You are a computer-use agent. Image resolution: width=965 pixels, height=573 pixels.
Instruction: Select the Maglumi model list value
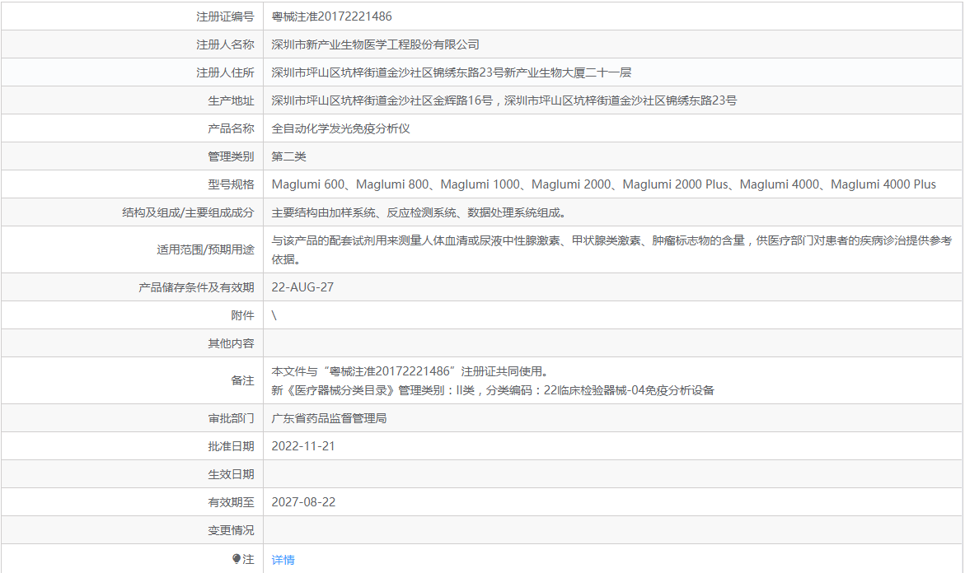pyautogui.click(x=604, y=184)
